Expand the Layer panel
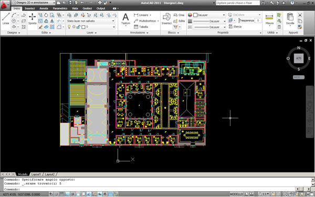315x197 pixels. (91, 33)
